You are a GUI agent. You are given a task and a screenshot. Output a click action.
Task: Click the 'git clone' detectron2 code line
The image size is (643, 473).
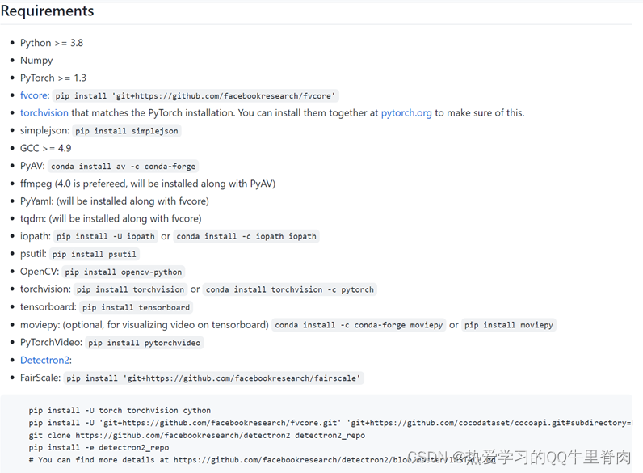(197, 435)
